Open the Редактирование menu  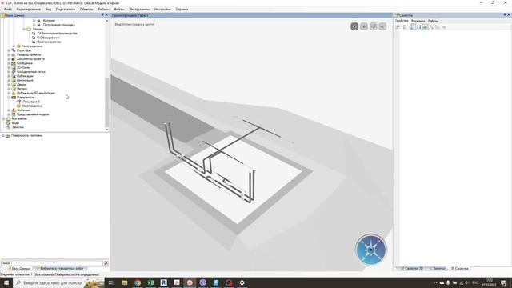tap(29, 10)
